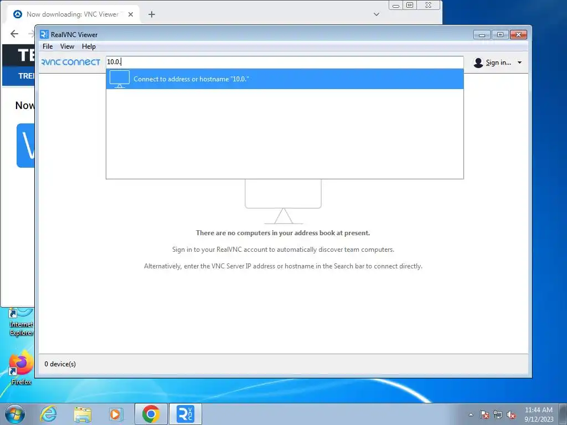Switch to RealVNC Viewer on the taskbar

185,414
